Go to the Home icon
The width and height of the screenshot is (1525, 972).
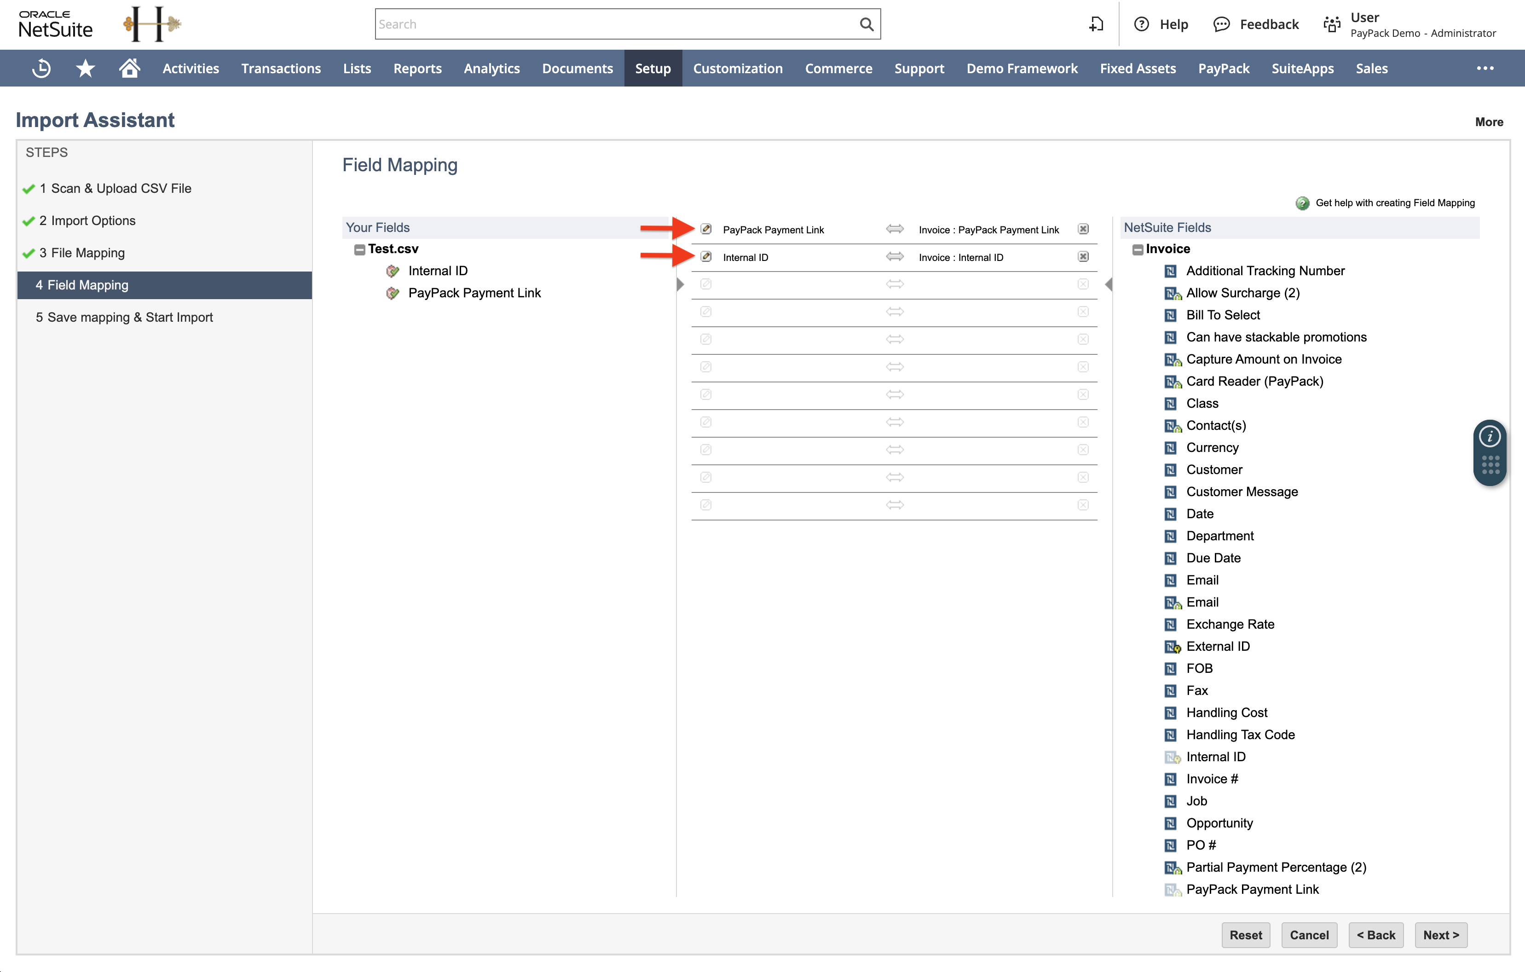coord(129,68)
